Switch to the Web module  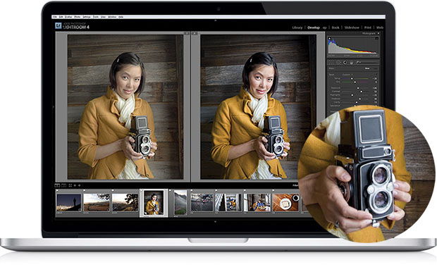[380, 27]
